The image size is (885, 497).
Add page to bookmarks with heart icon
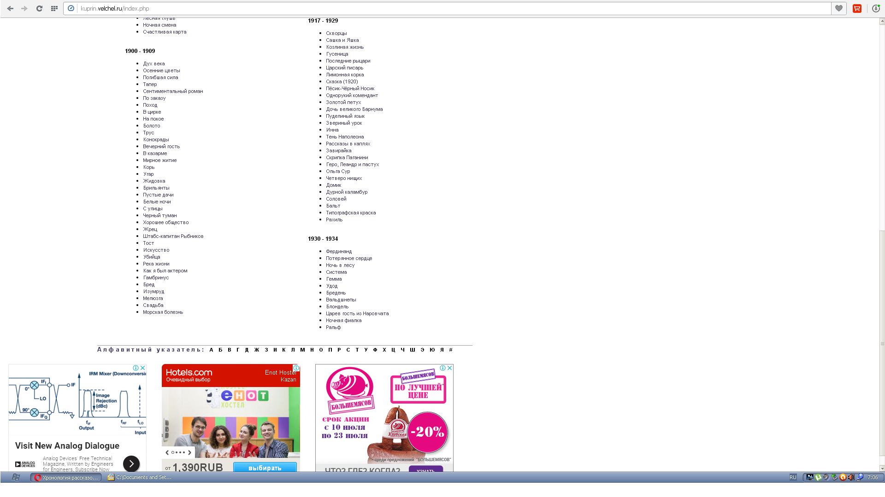tap(839, 8)
